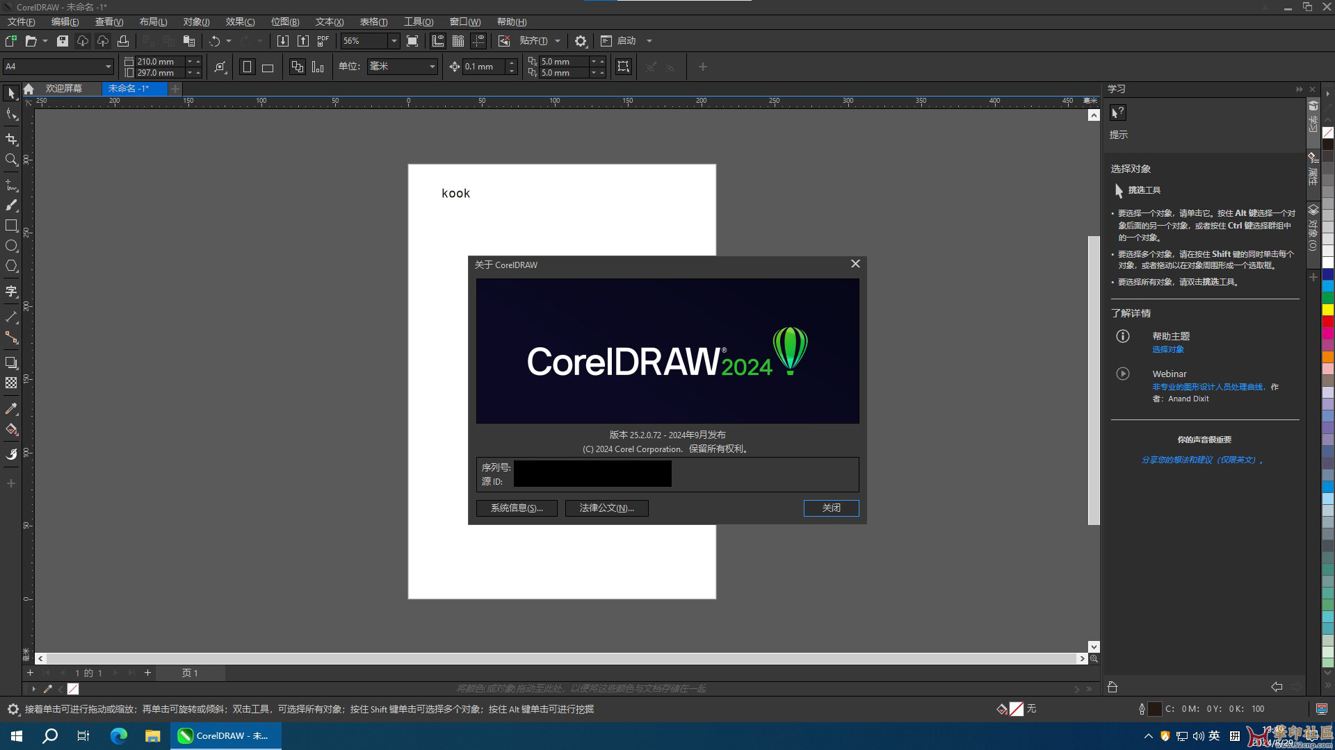Toggle show guidelines button

pyautogui.click(x=478, y=41)
